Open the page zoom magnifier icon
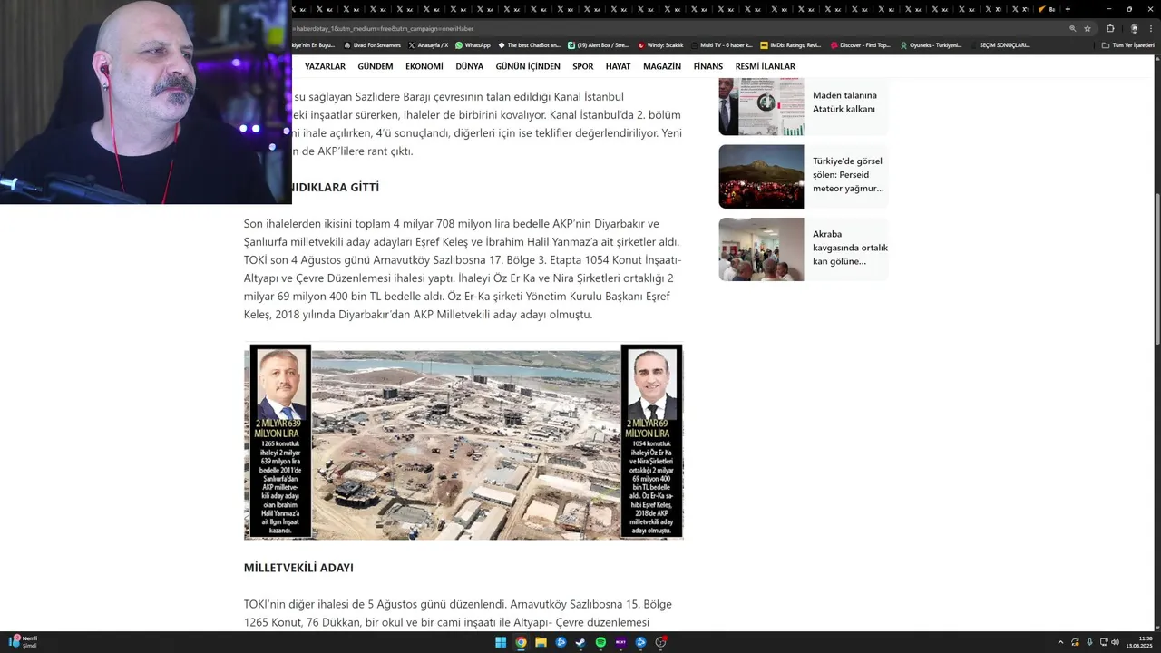The image size is (1161, 653). point(1072,28)
